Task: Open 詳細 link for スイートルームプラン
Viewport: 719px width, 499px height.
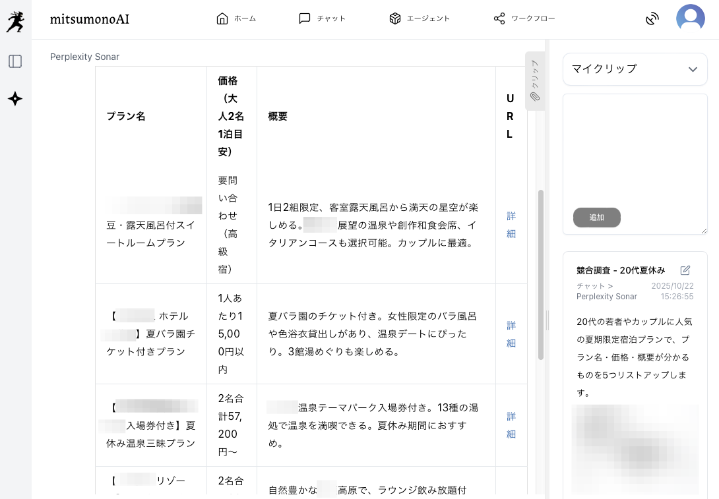Action: (x=511, y=225)
